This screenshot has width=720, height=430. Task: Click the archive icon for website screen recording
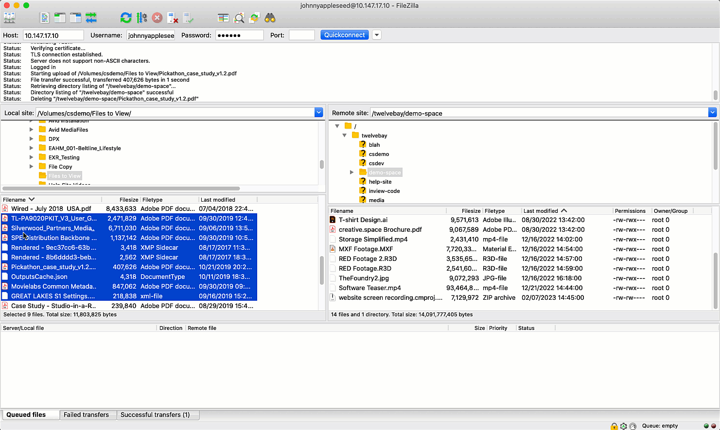(x=333, y=297)
